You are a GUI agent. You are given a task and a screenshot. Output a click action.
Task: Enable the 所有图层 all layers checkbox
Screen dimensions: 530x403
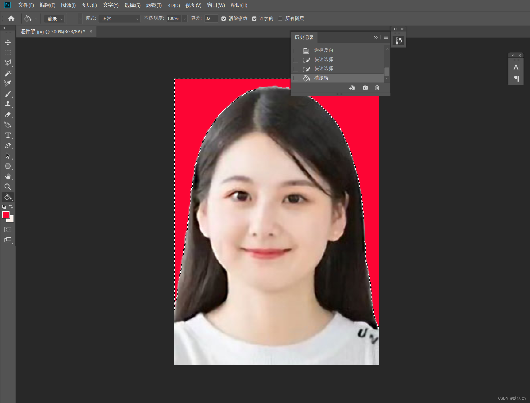280,19
